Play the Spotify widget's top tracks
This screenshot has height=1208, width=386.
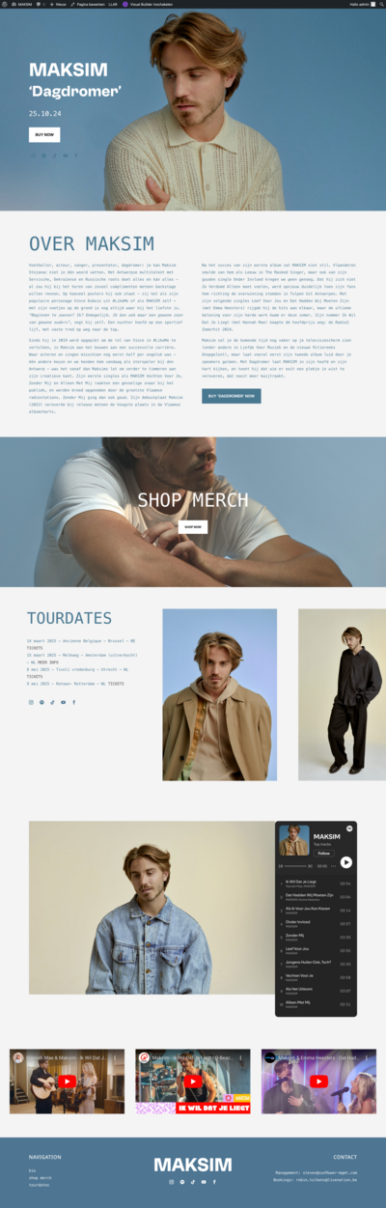[x=346, y=862]
